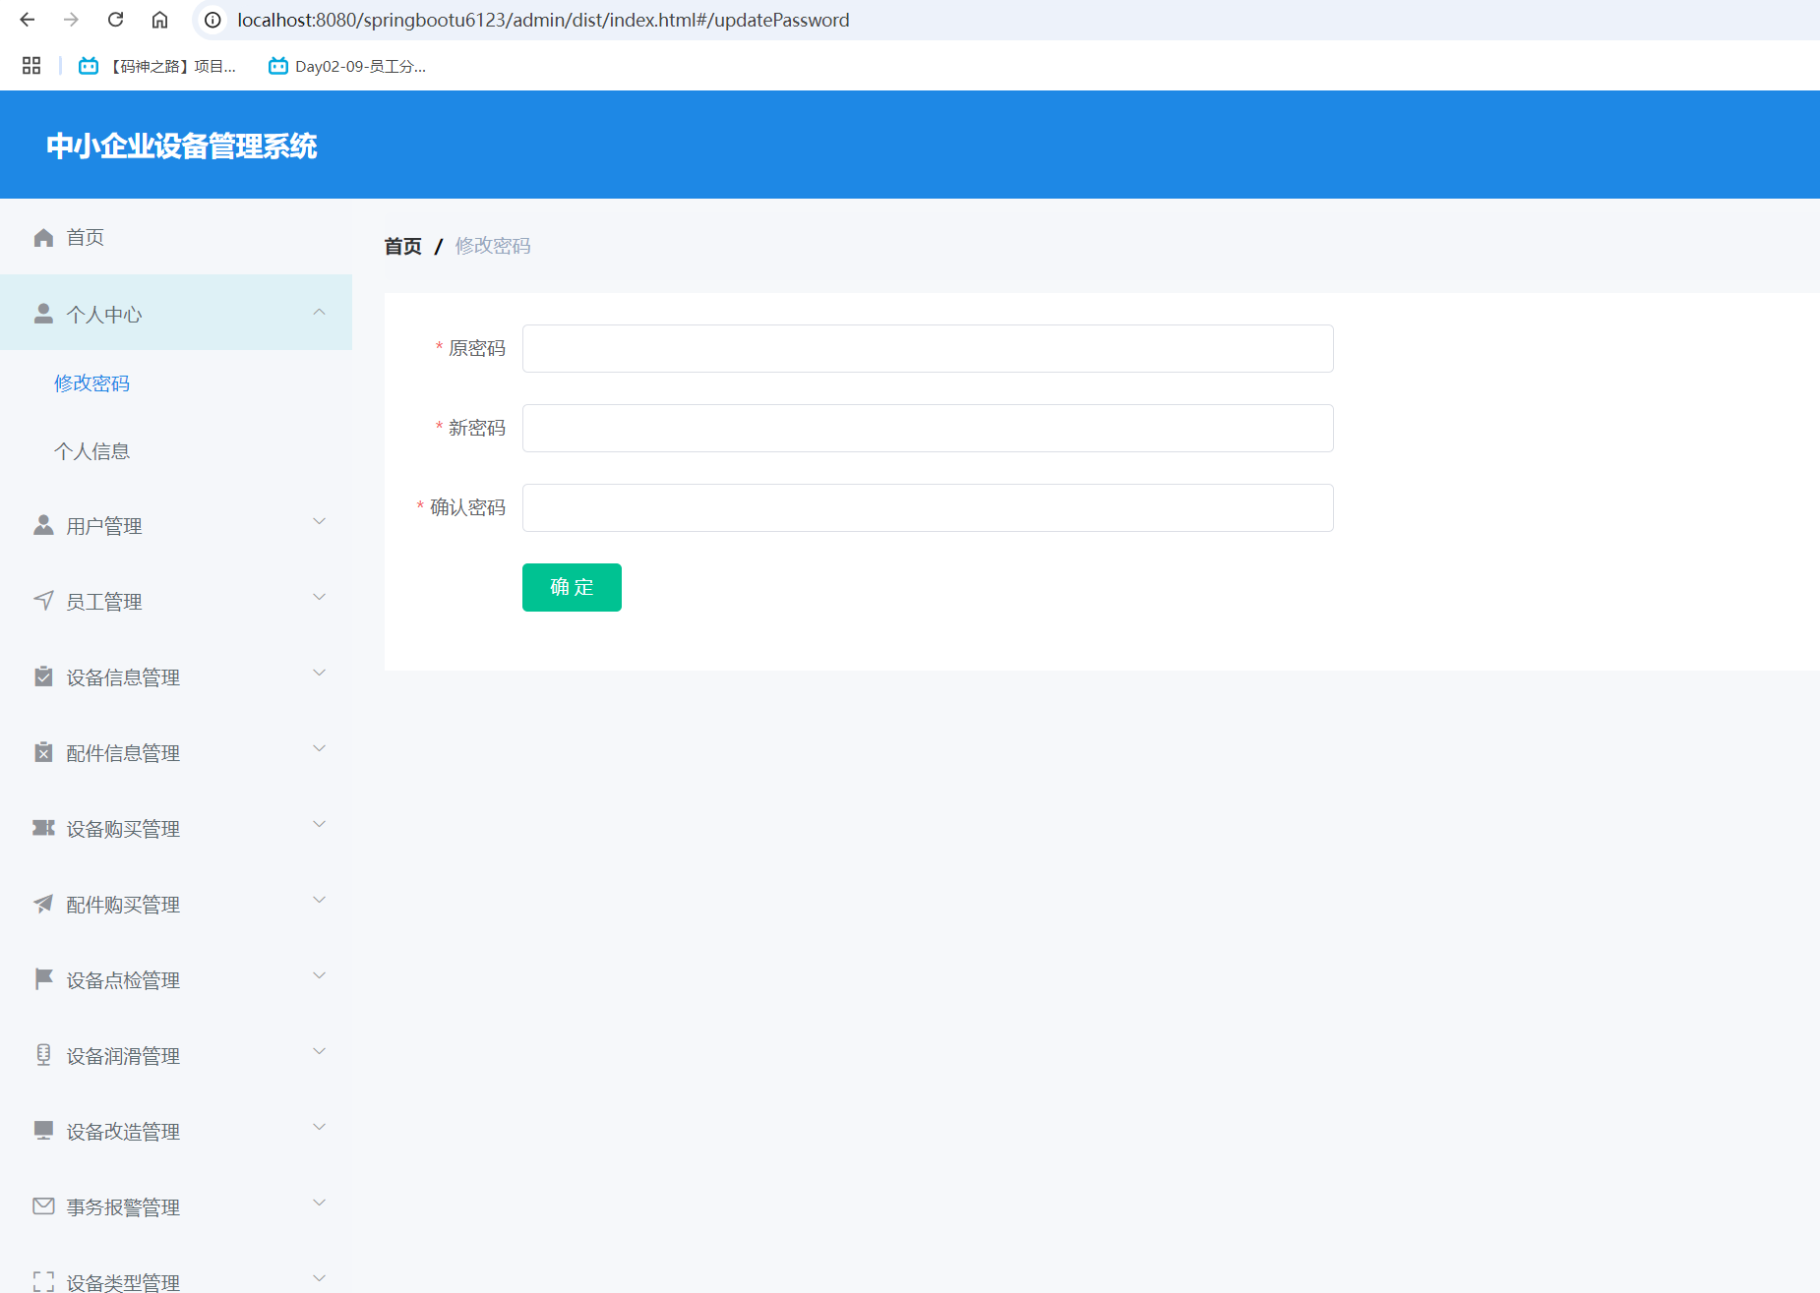Expand the 用户管理 chevron
The height and width of the screenshot is (1293, 1820).
point(319,521)
